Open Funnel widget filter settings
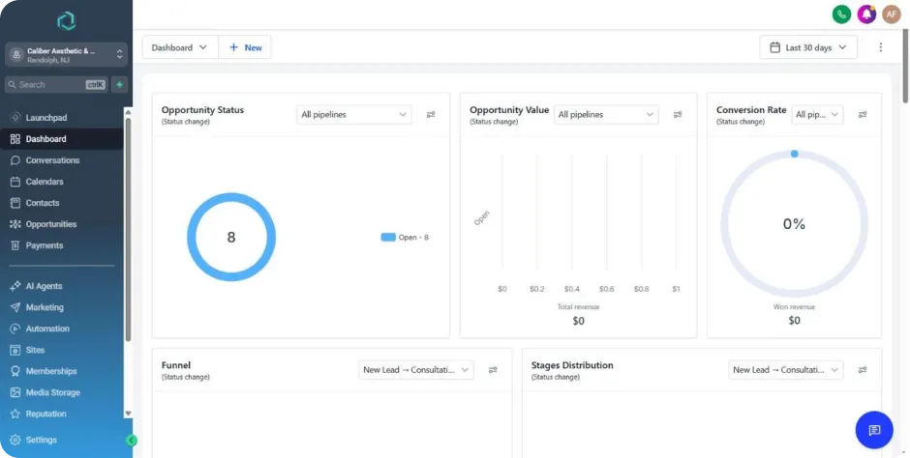Screen dimensions: 910x458 tap(493, 370)
